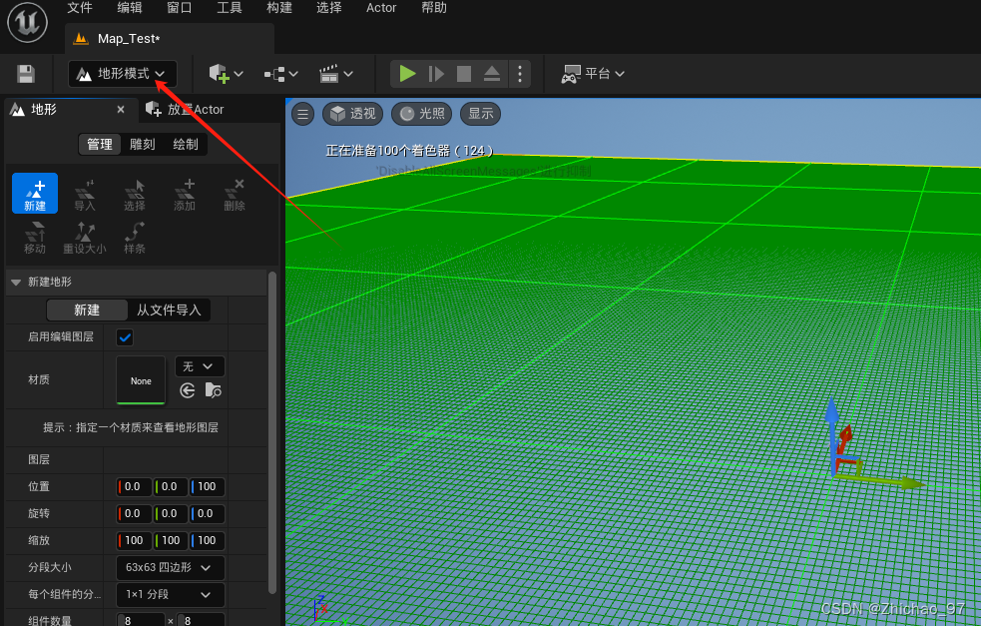Click the Stop playback button
Image resolution: width=981 pixels, height=626 pixels.
point(464,74)
